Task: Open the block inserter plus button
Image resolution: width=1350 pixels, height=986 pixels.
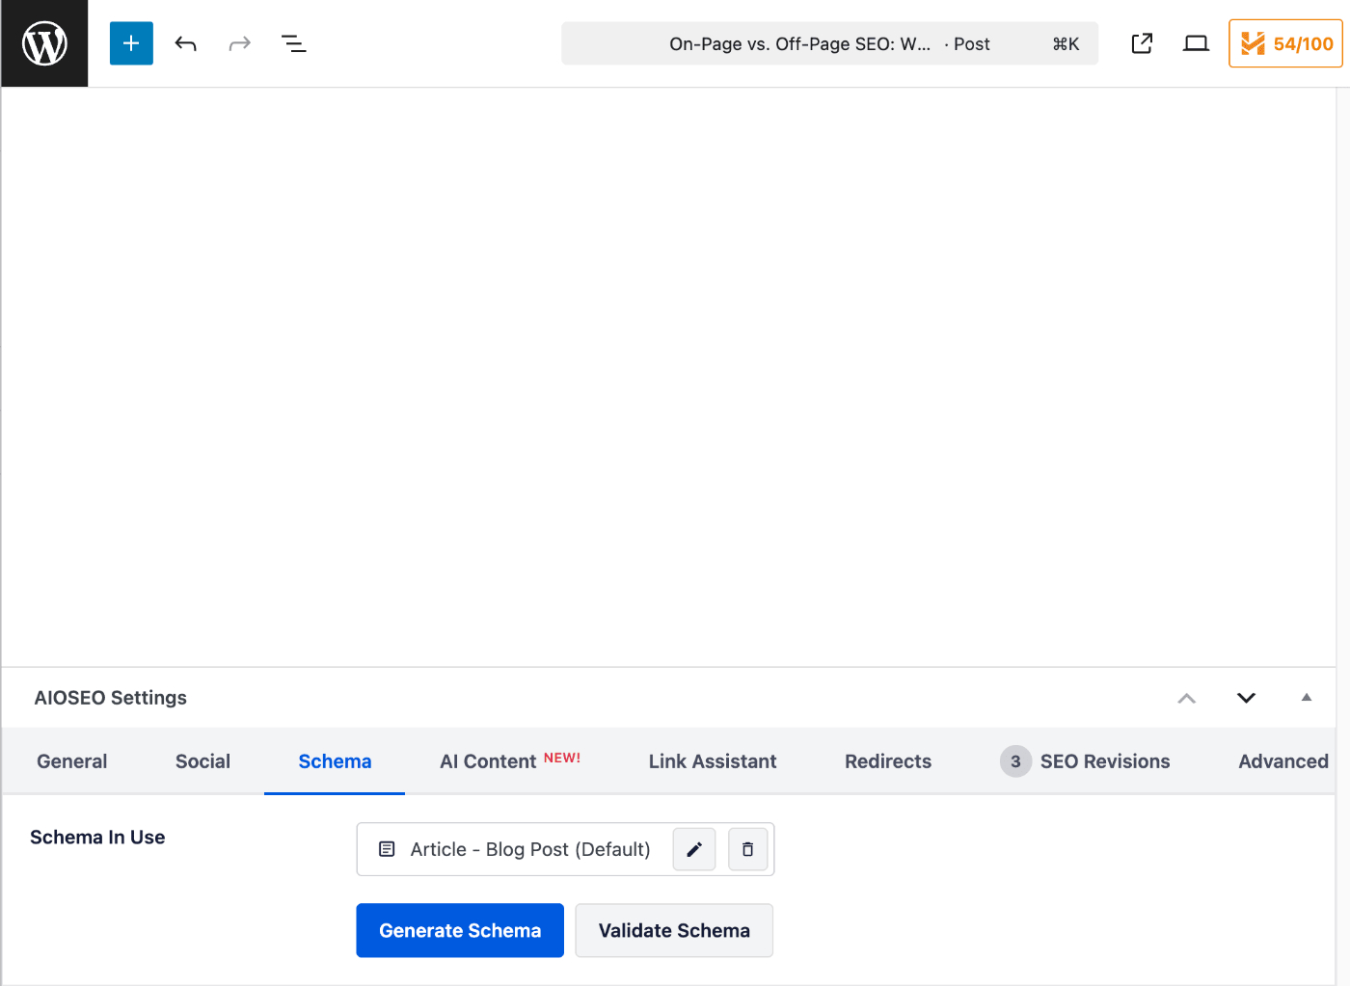Action: point(131,43)
